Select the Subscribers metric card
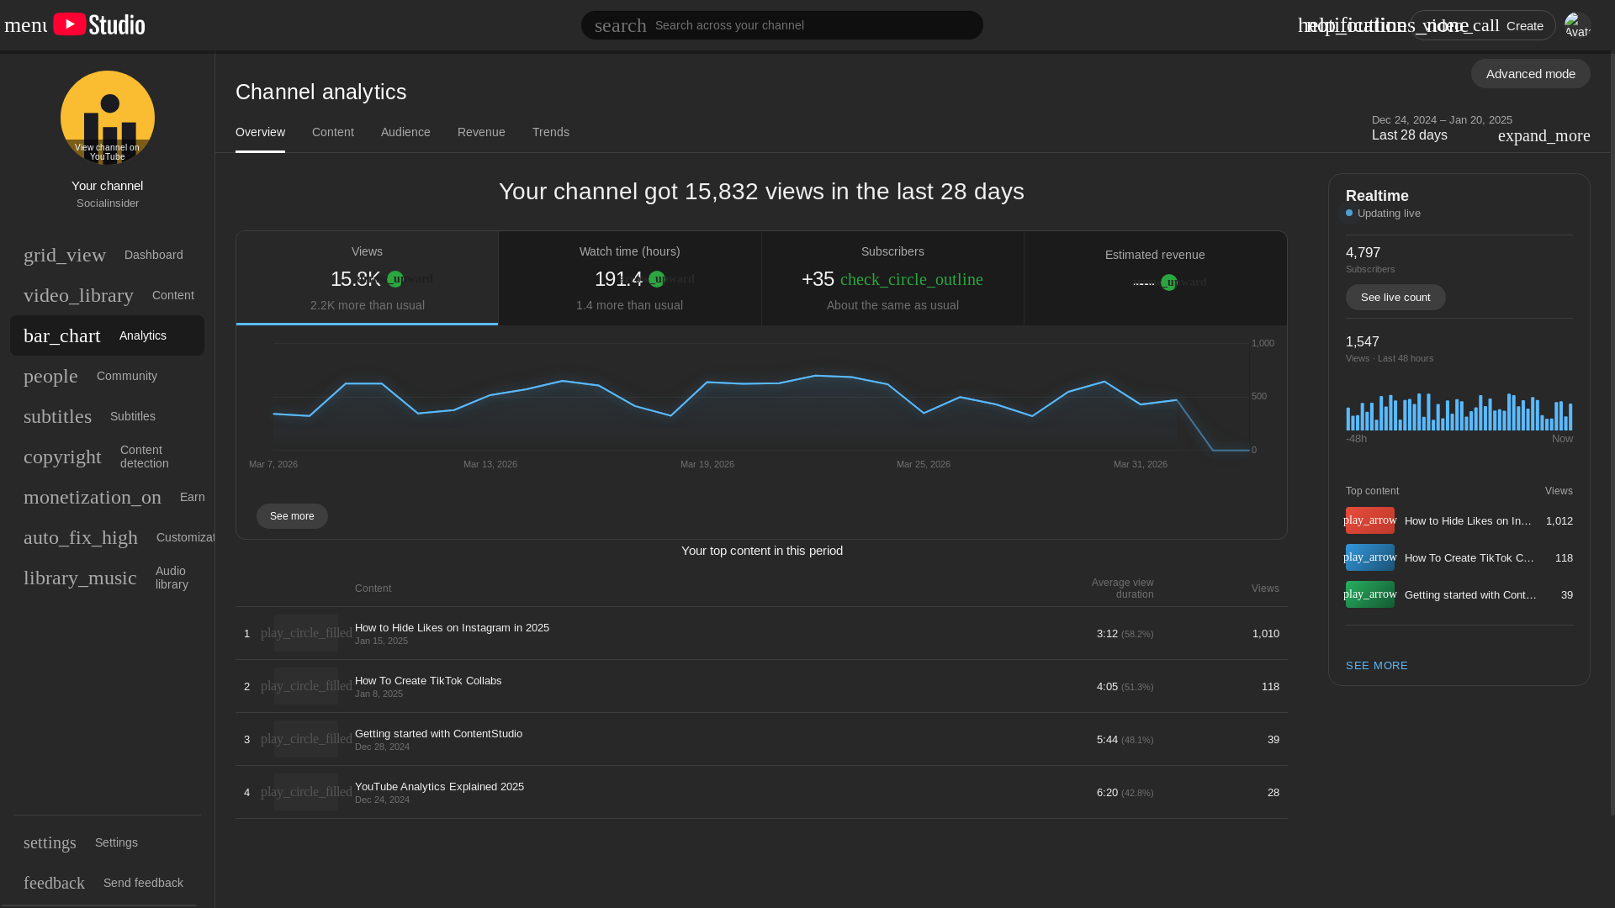The width and height of the screenshot is (1615, 908). pyautogui.click(x=892, y=278)
